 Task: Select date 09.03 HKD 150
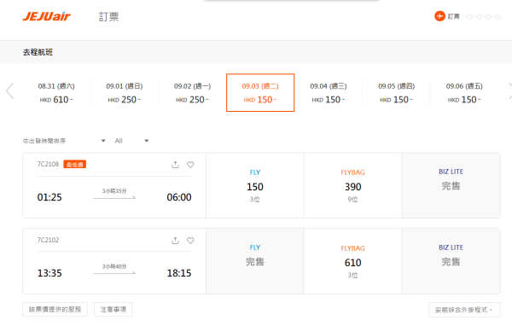(x=260, y=93)
